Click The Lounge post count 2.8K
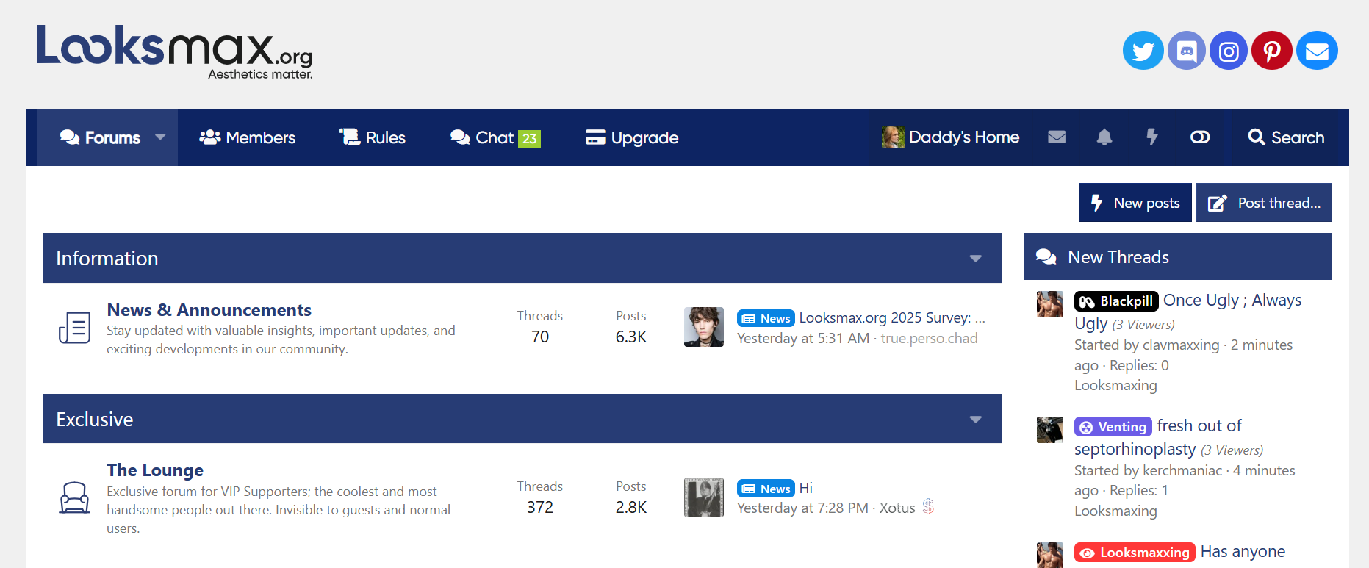 (x=631, y=507)
